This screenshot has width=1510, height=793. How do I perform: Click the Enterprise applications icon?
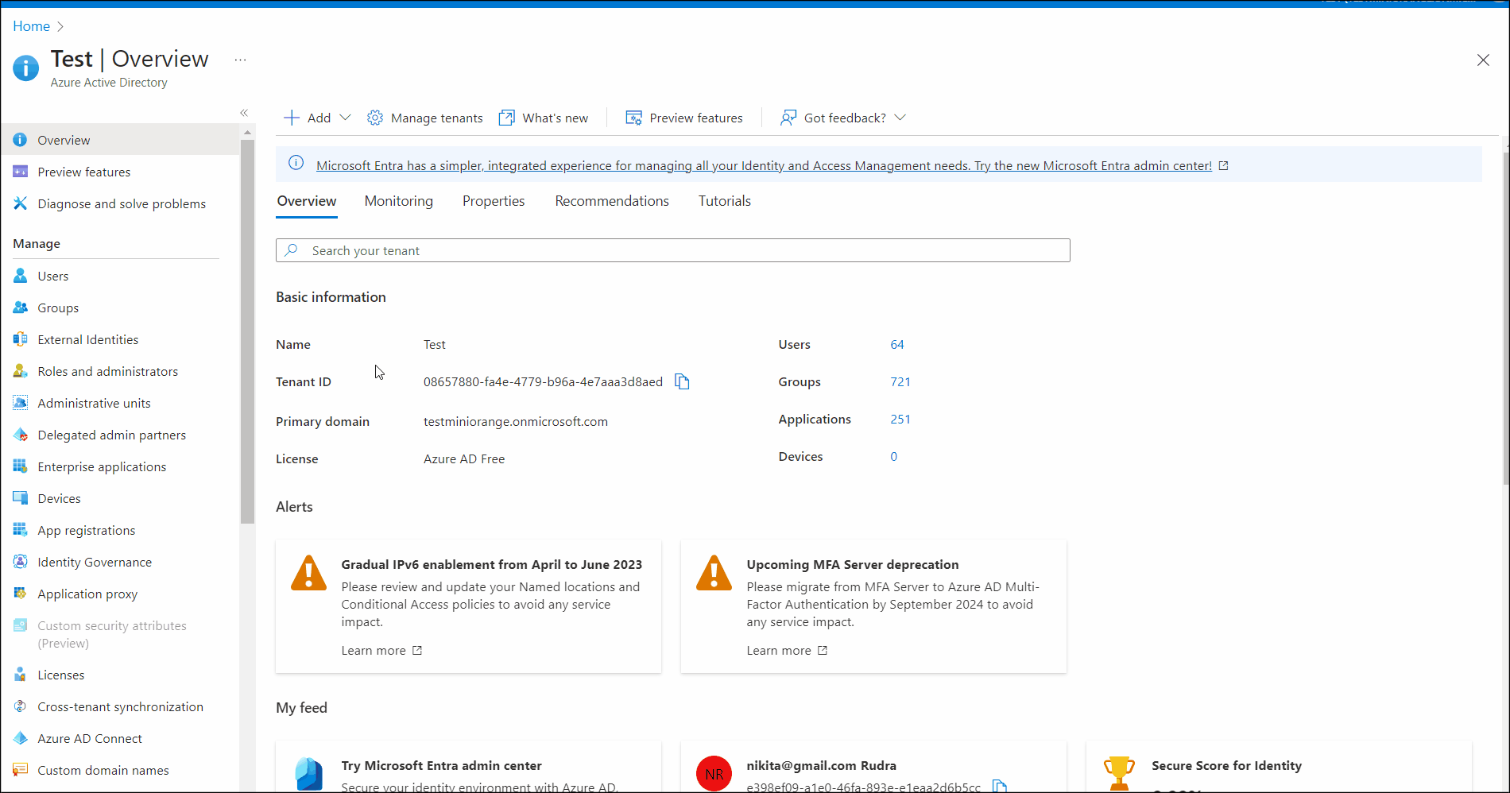[21, 467]
